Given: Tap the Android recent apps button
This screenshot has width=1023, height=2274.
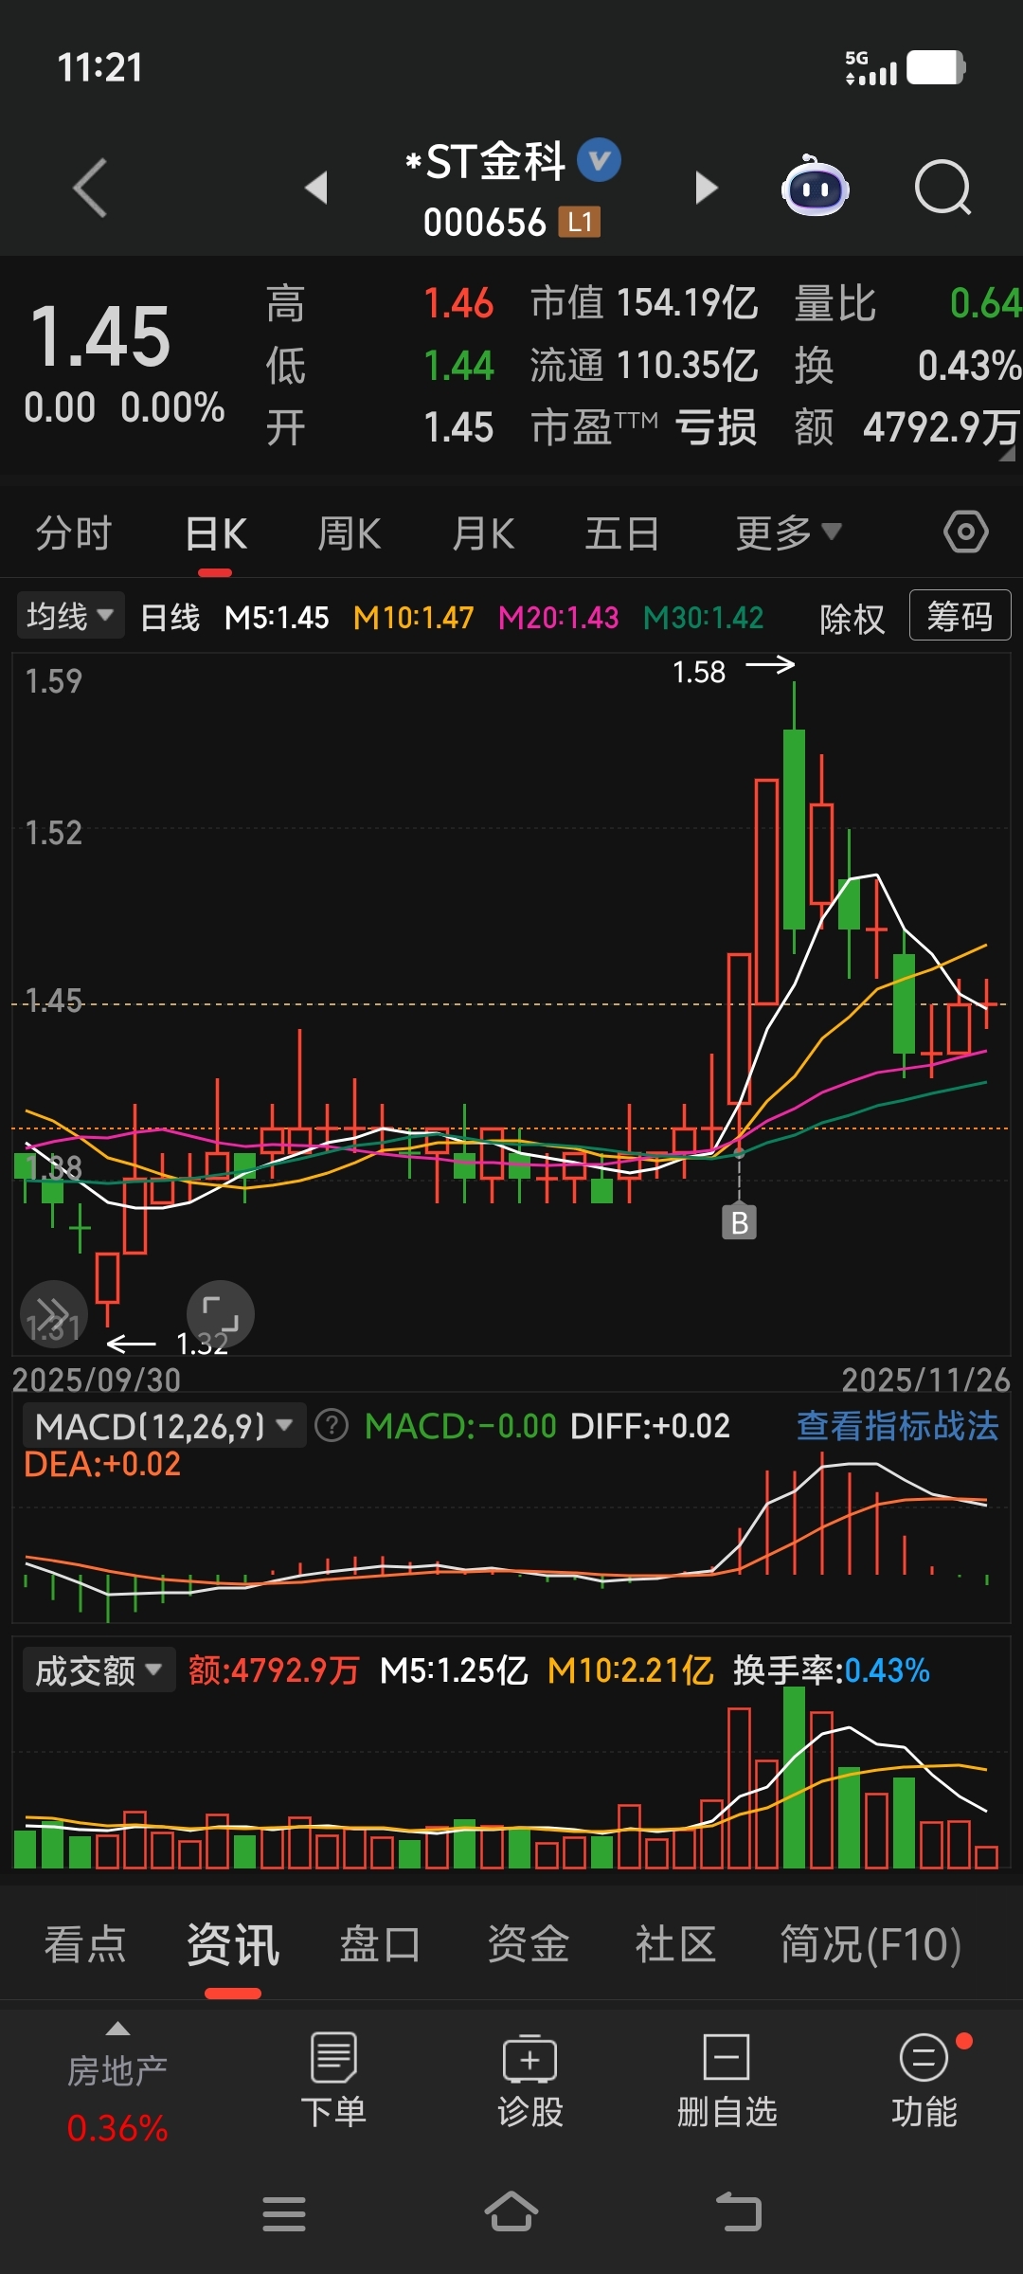Looking at the screenshot, I should click(x=284, y=2213).
